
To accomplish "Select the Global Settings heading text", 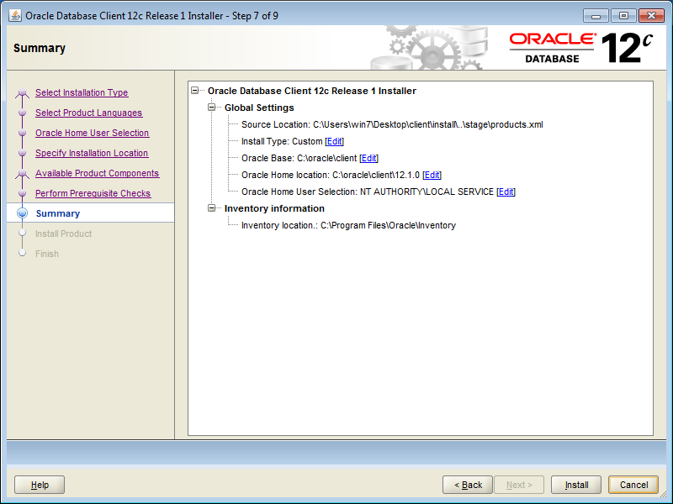I will coord(259,108).
